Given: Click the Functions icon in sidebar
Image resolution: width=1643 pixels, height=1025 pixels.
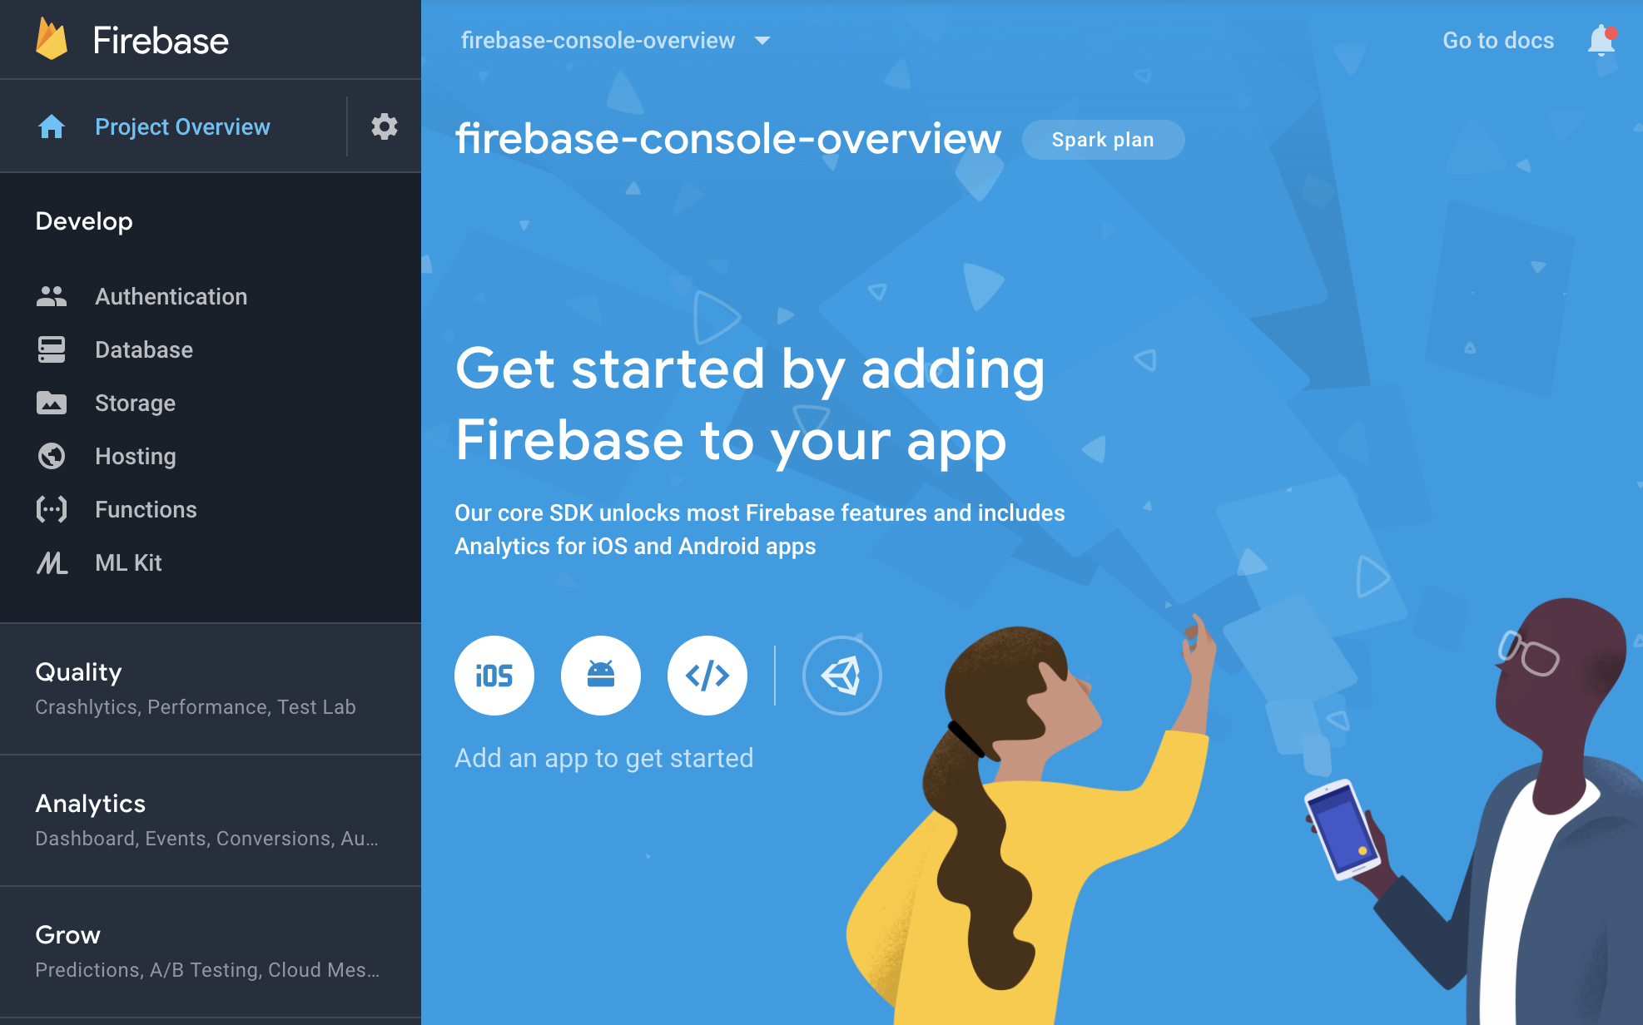Looking at the screenshot, I should (x=50, y=508).
